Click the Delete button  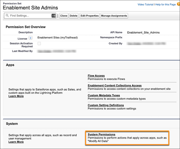[x=73, y=16]
